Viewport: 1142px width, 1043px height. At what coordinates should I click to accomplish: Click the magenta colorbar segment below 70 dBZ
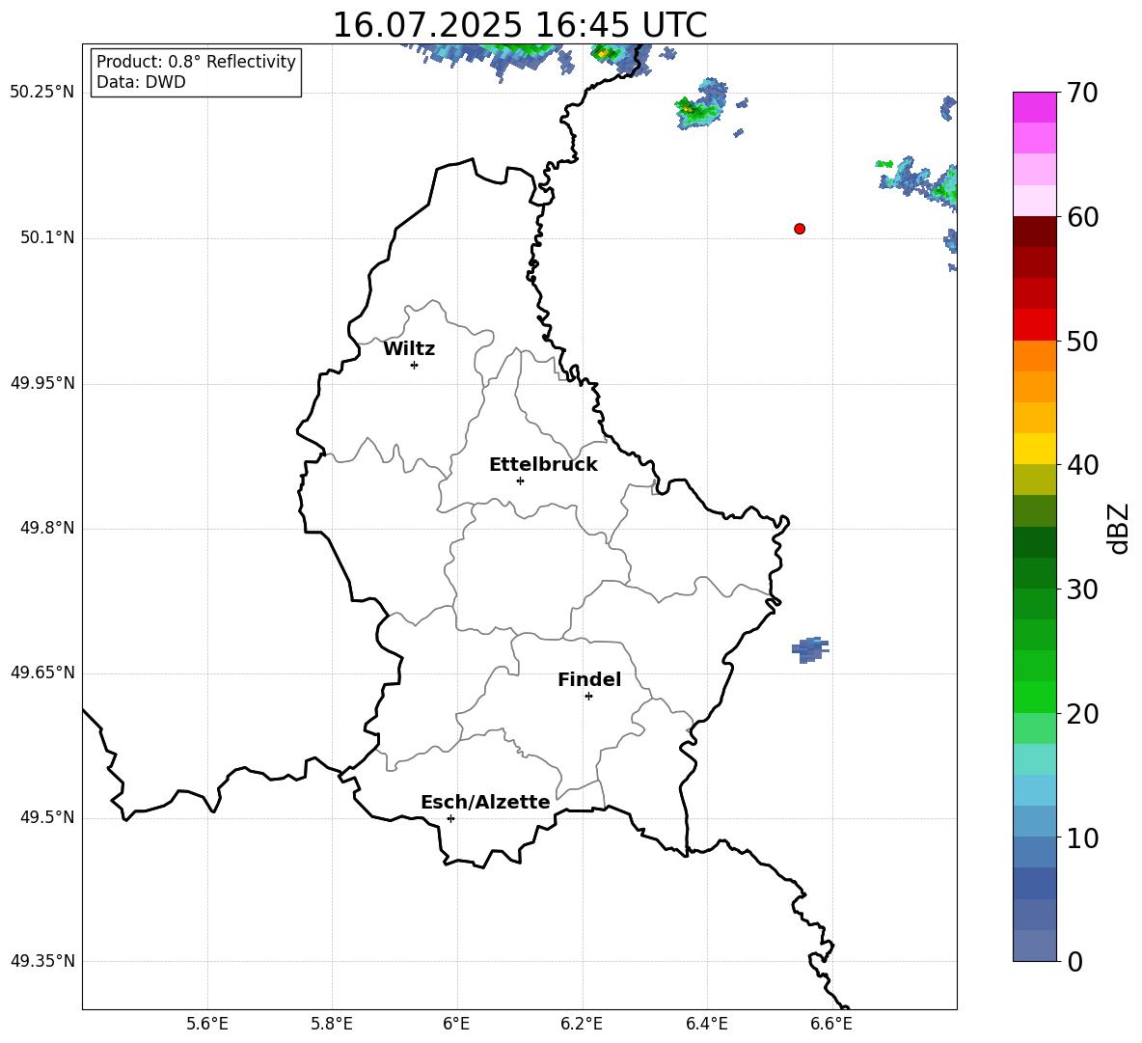tap(1035, 107)
